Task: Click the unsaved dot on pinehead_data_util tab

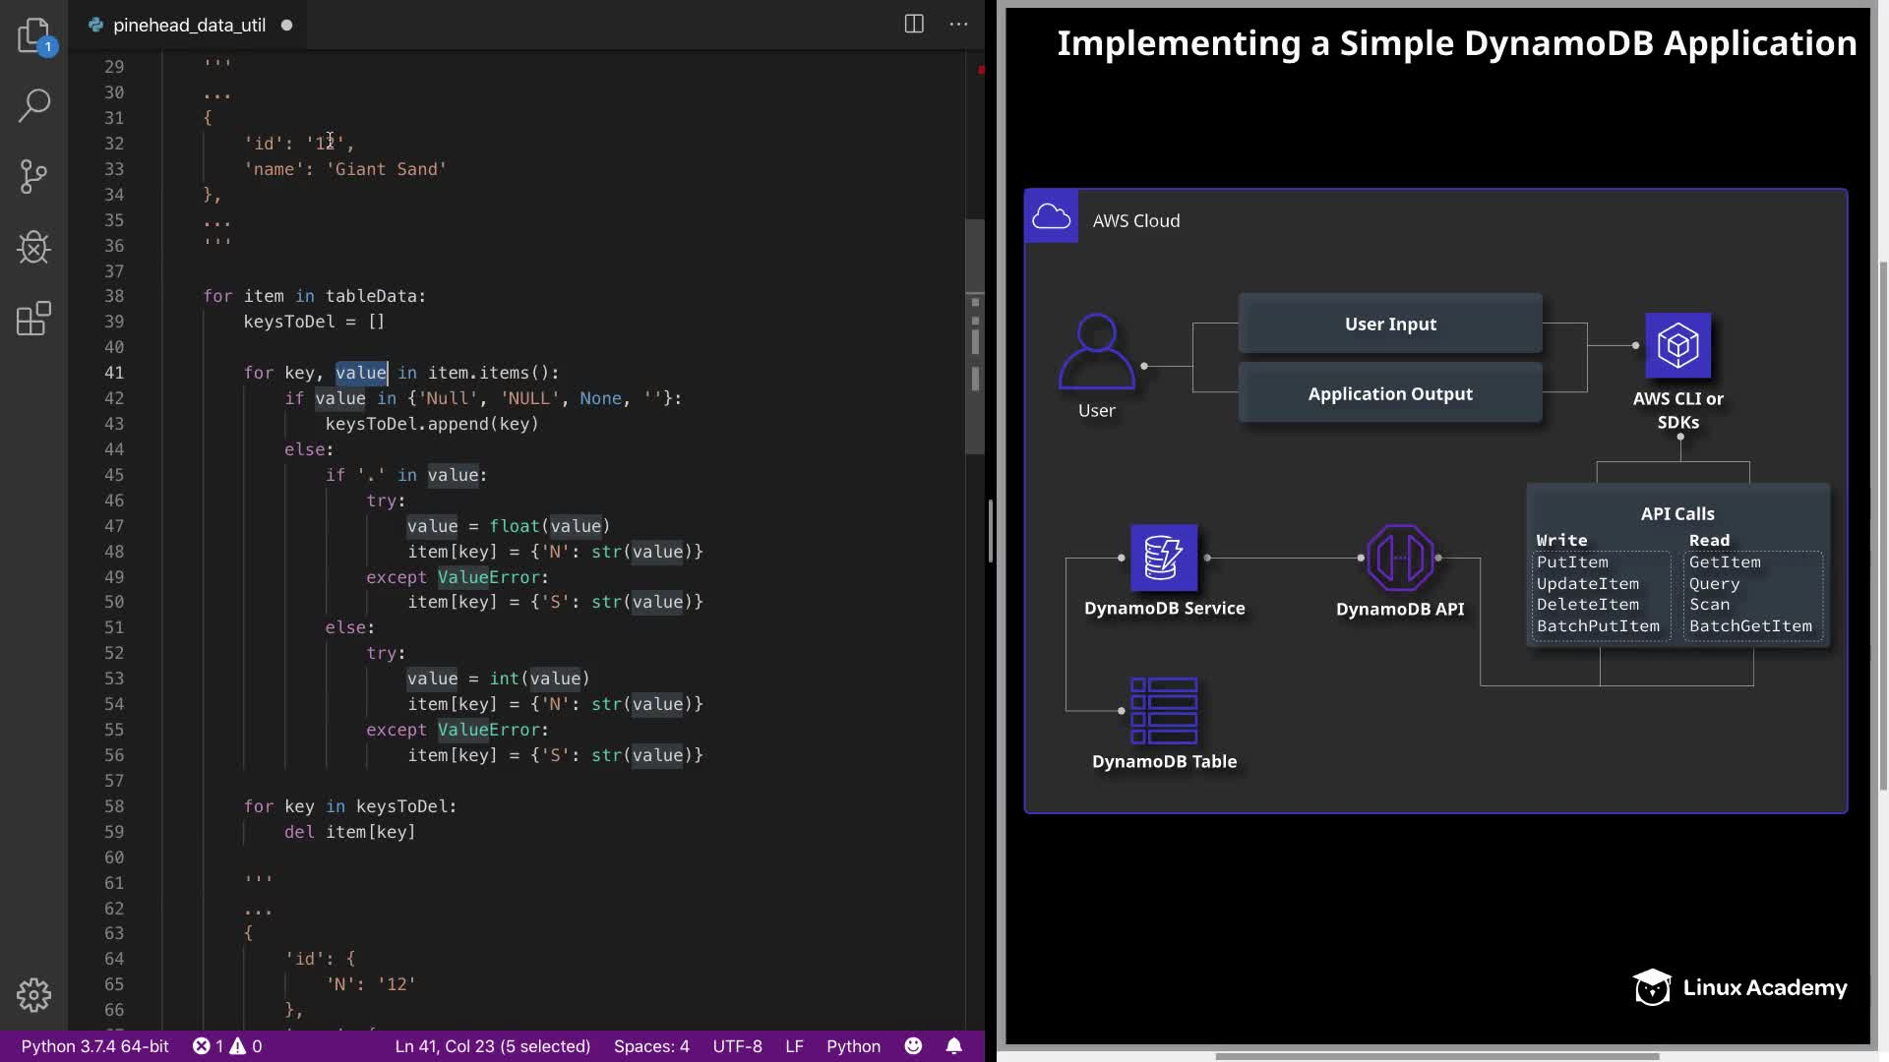Action: (x=287, y=26)
